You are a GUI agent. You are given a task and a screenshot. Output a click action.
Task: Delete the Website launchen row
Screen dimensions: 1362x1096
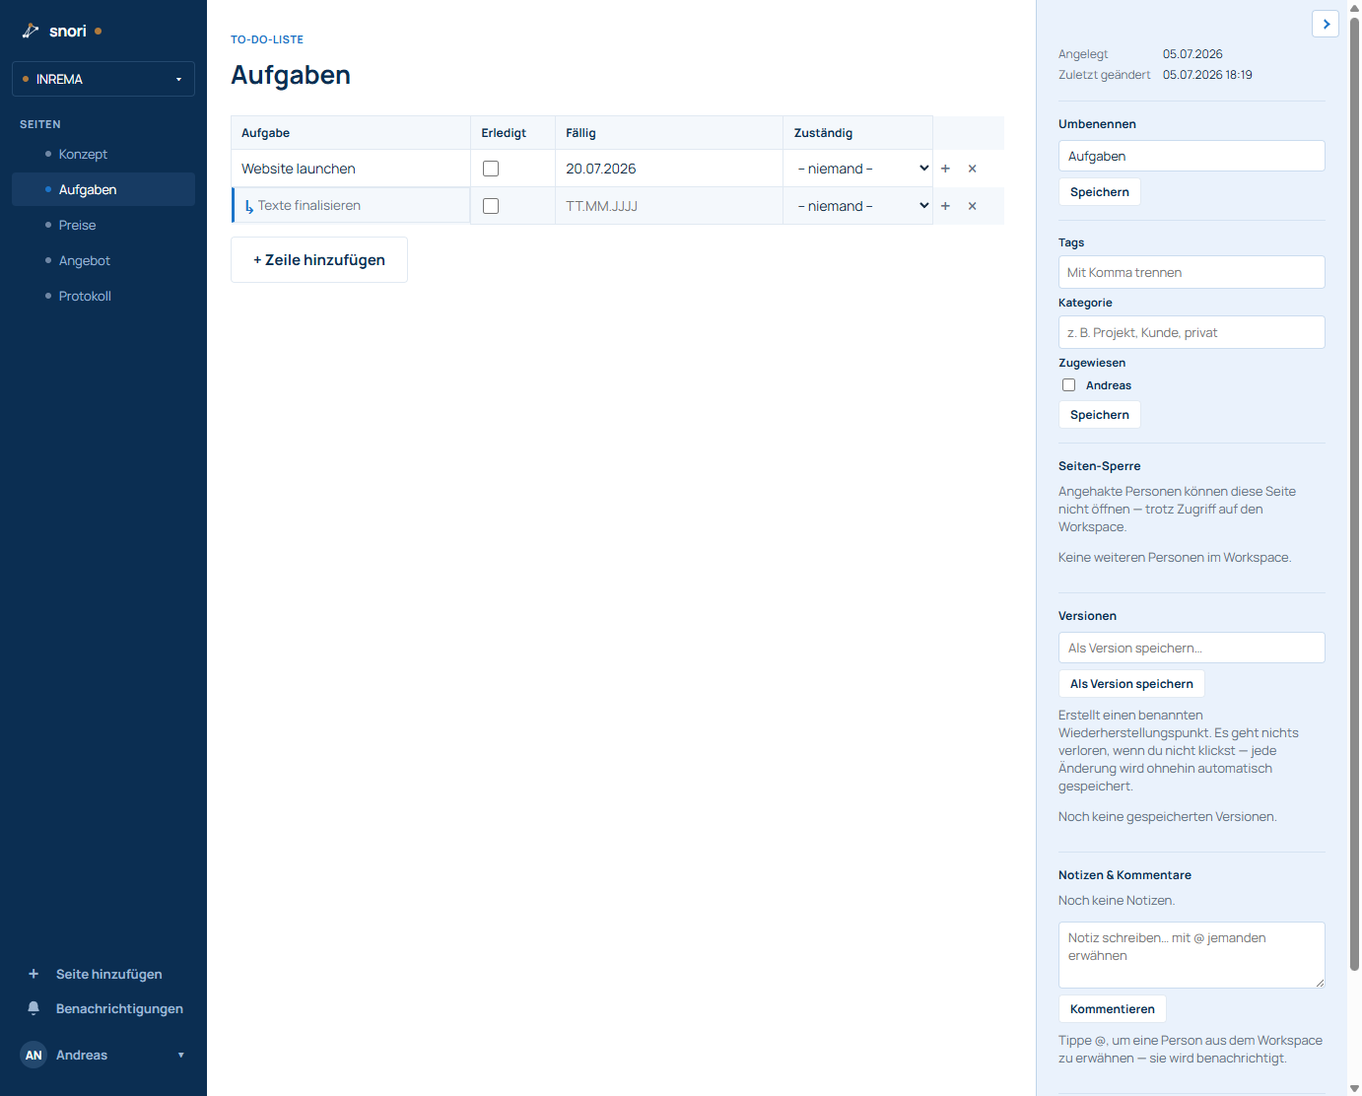click(x=972, y=169)
